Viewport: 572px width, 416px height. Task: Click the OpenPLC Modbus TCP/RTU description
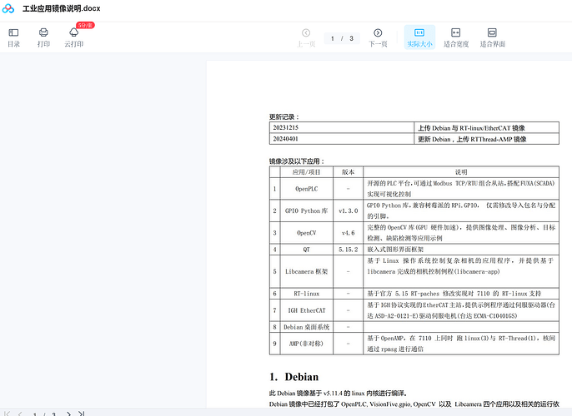click(x=461, y=189)
